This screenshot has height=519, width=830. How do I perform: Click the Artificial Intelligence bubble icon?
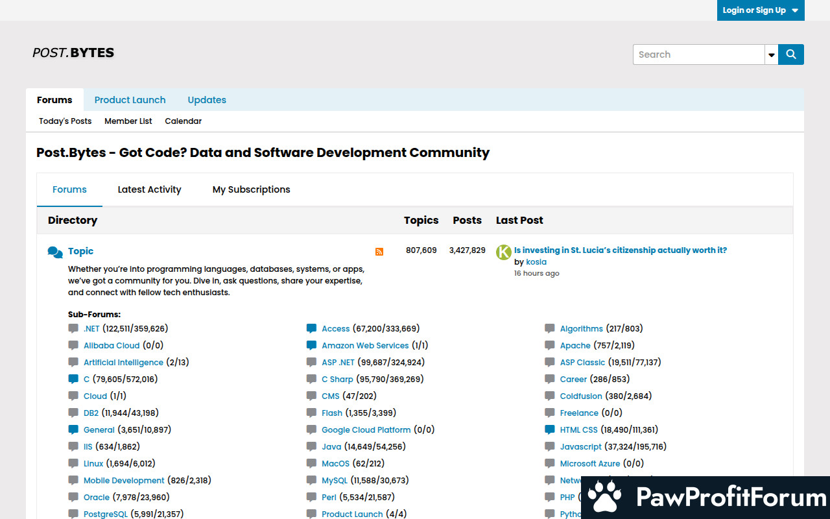73,362
